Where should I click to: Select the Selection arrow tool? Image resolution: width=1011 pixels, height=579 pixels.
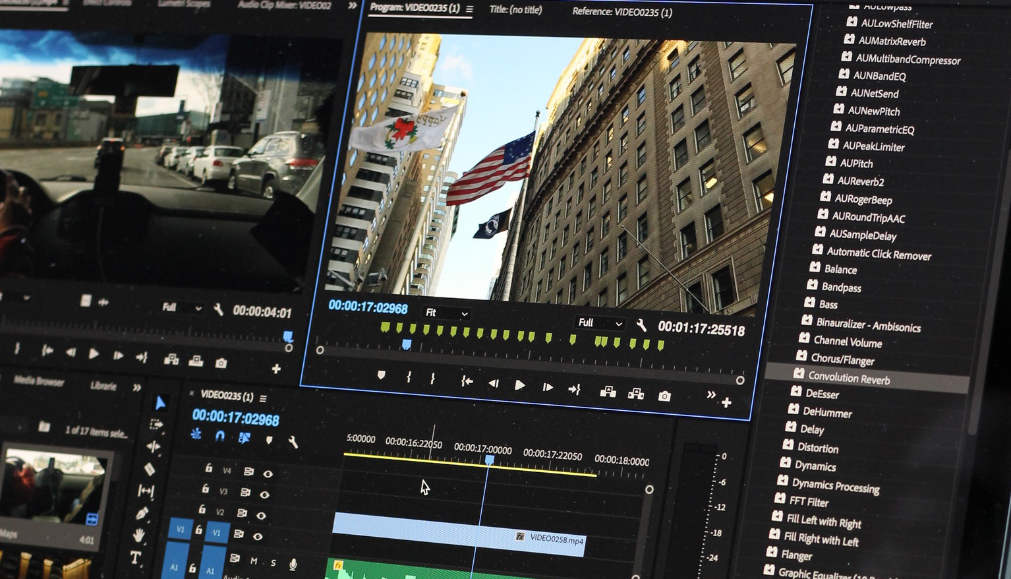click(160, 402)
